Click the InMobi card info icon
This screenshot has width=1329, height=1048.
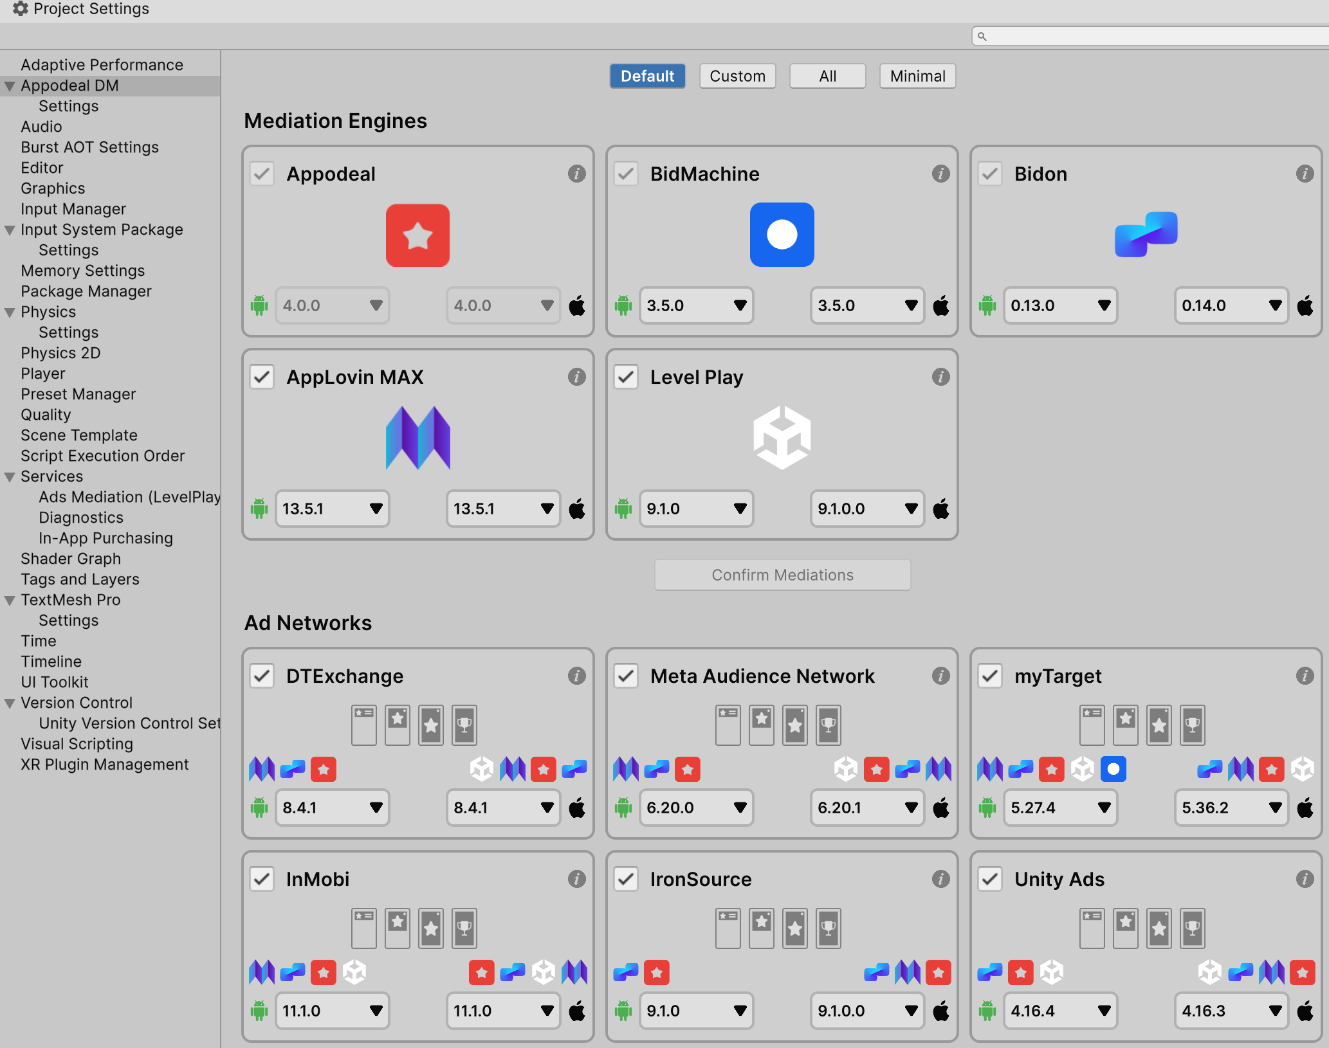pos(576,879)
